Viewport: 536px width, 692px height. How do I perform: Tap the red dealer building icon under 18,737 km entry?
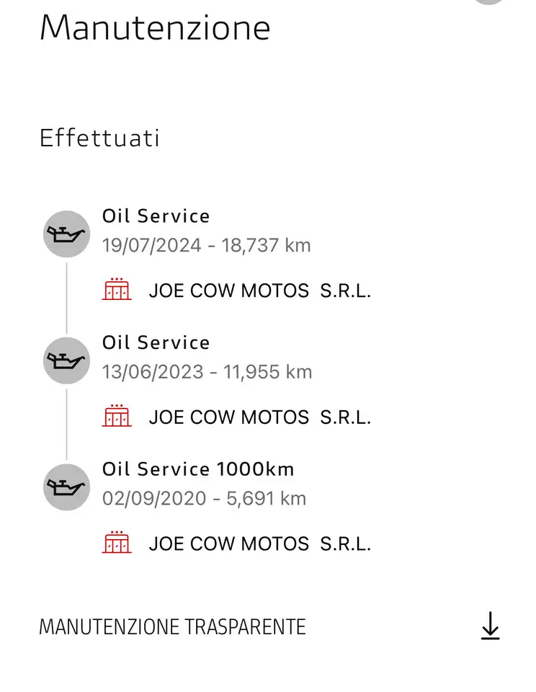click(x=117, y=289)
